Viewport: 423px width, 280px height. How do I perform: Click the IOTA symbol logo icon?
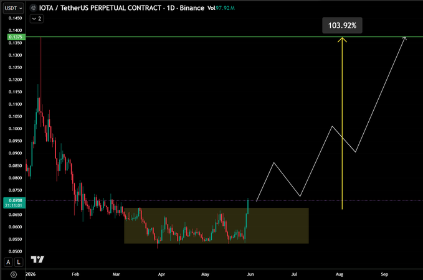click(x=33, y=8)
